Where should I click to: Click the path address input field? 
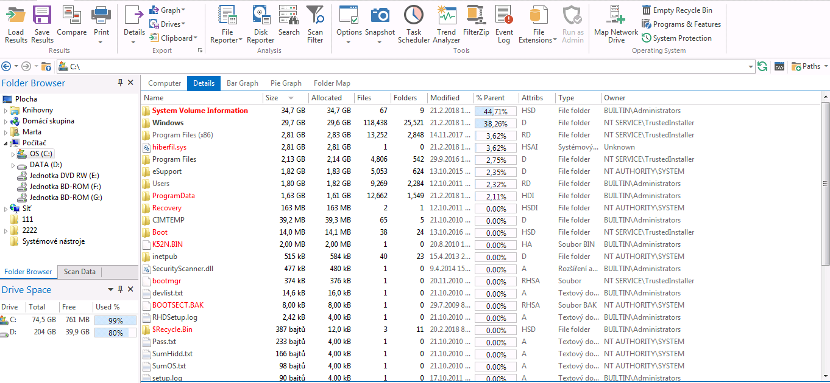402,66
